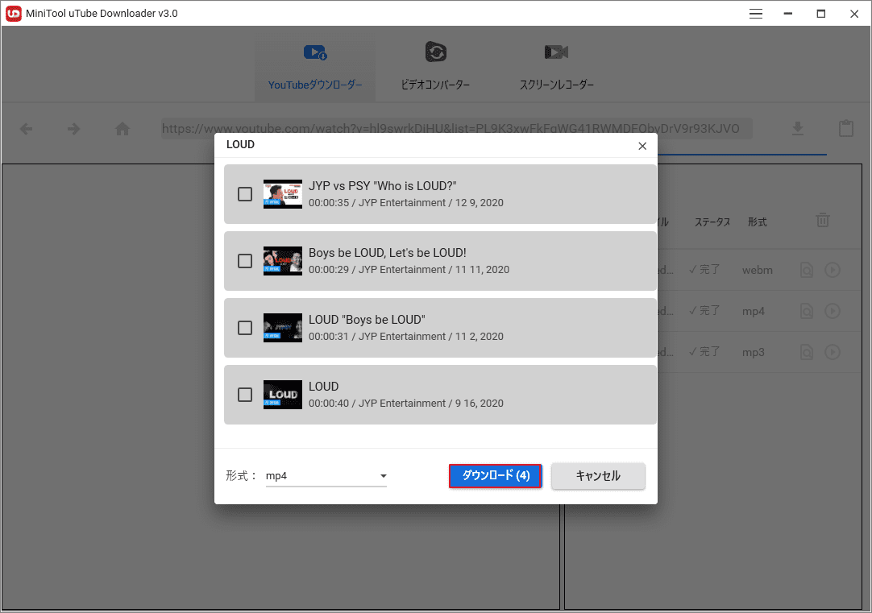Switch to スクリーンレコーダー tab
The height and width of the screenshot is (613, 872).
556,68
